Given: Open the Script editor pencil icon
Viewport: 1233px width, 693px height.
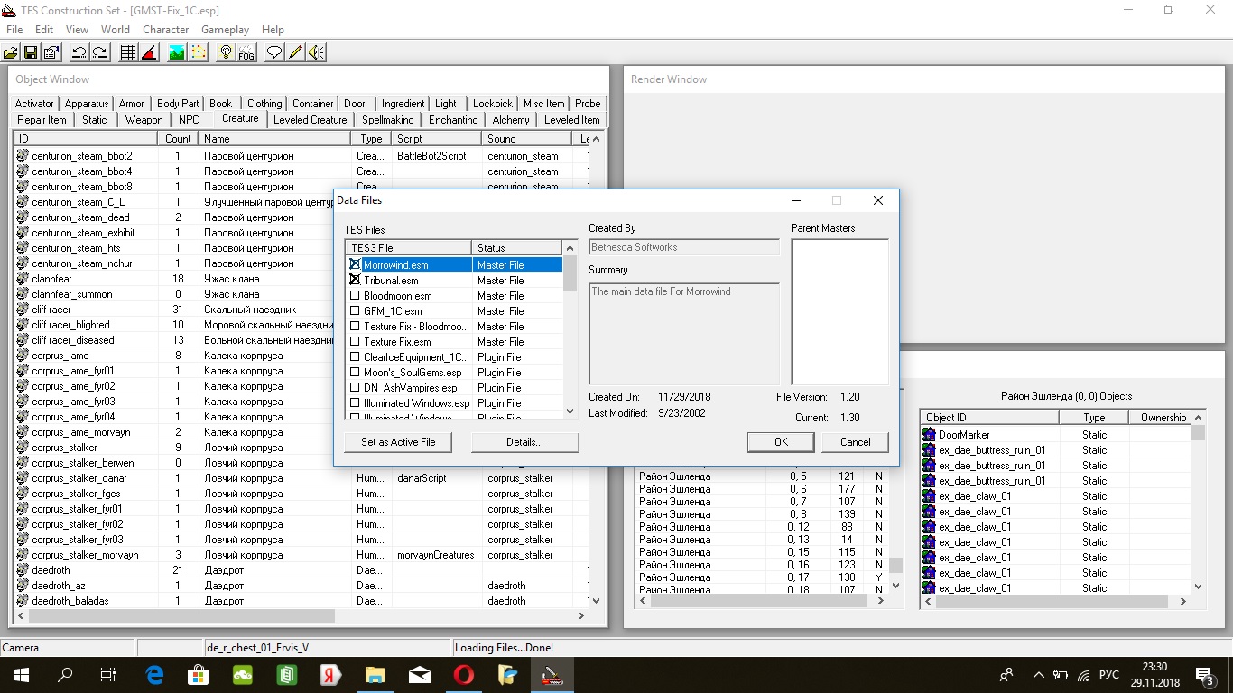Looking at the screenshot, I should [295, 52].
